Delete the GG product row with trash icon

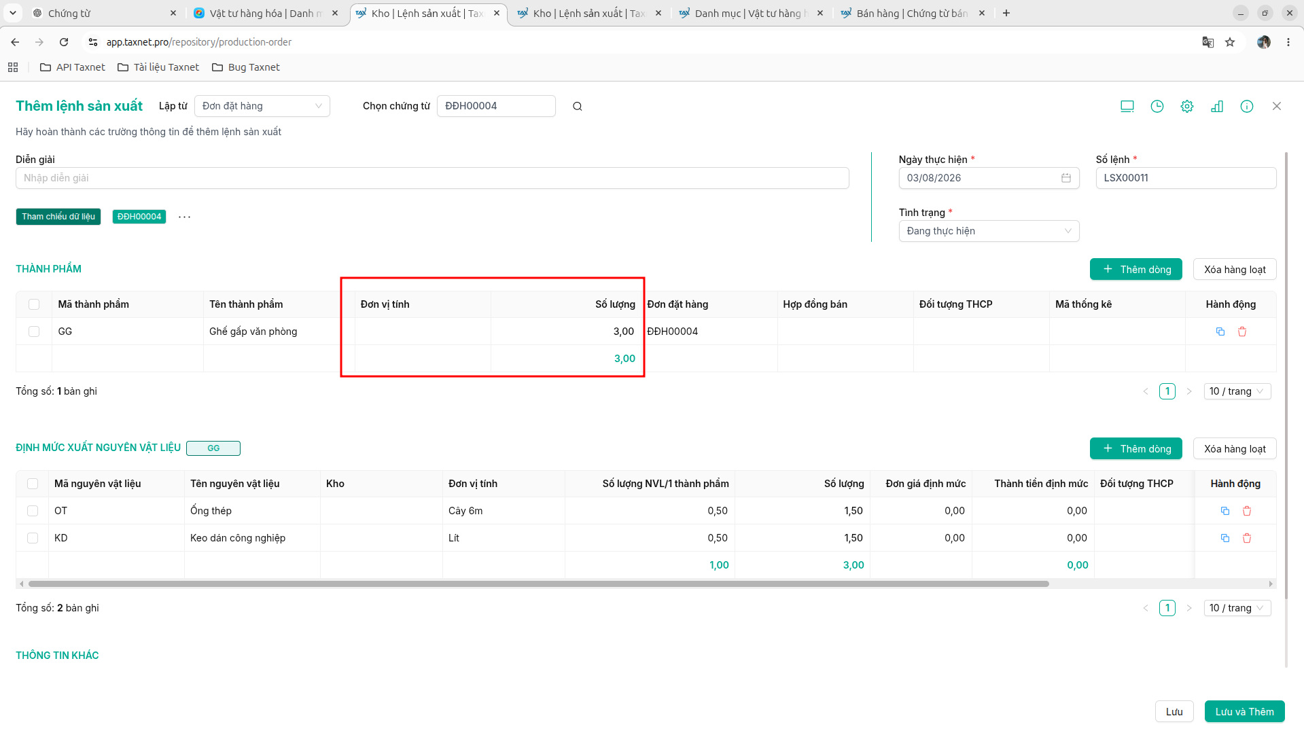click(1241, 332)
